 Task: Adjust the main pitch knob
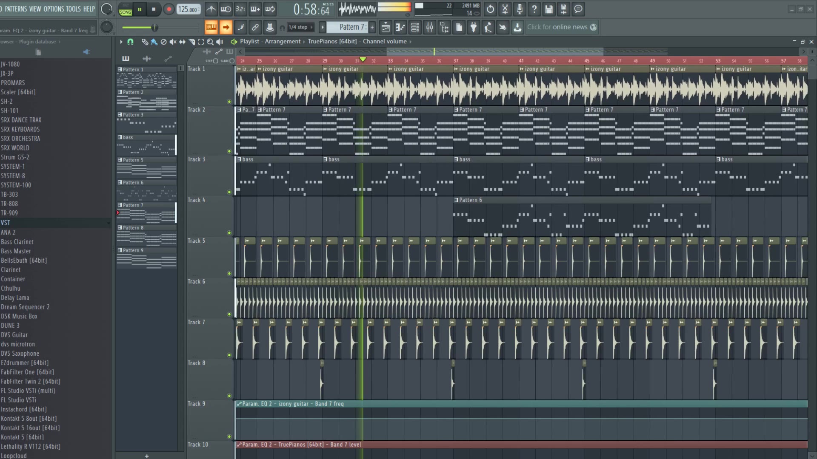click(106, 27)
